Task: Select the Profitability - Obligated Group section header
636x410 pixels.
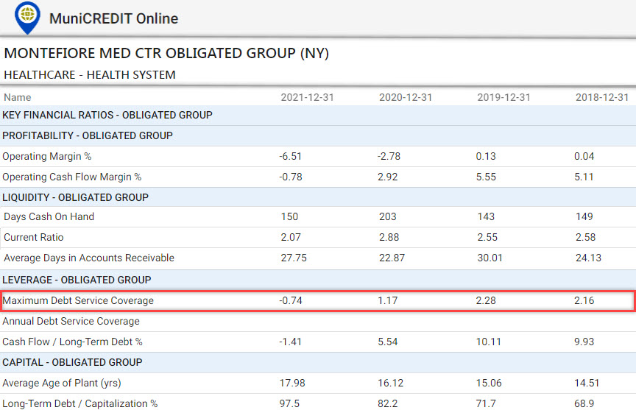Action: 318,136
